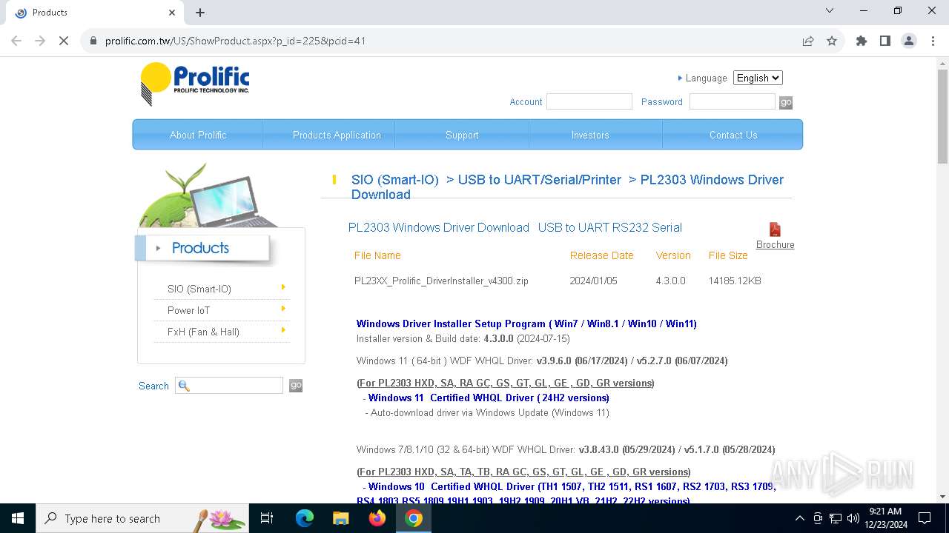Screen dimensions: 949x533
Task: Open SIO (Smart-IO) breadcrumb link
Action: [395, 180]
